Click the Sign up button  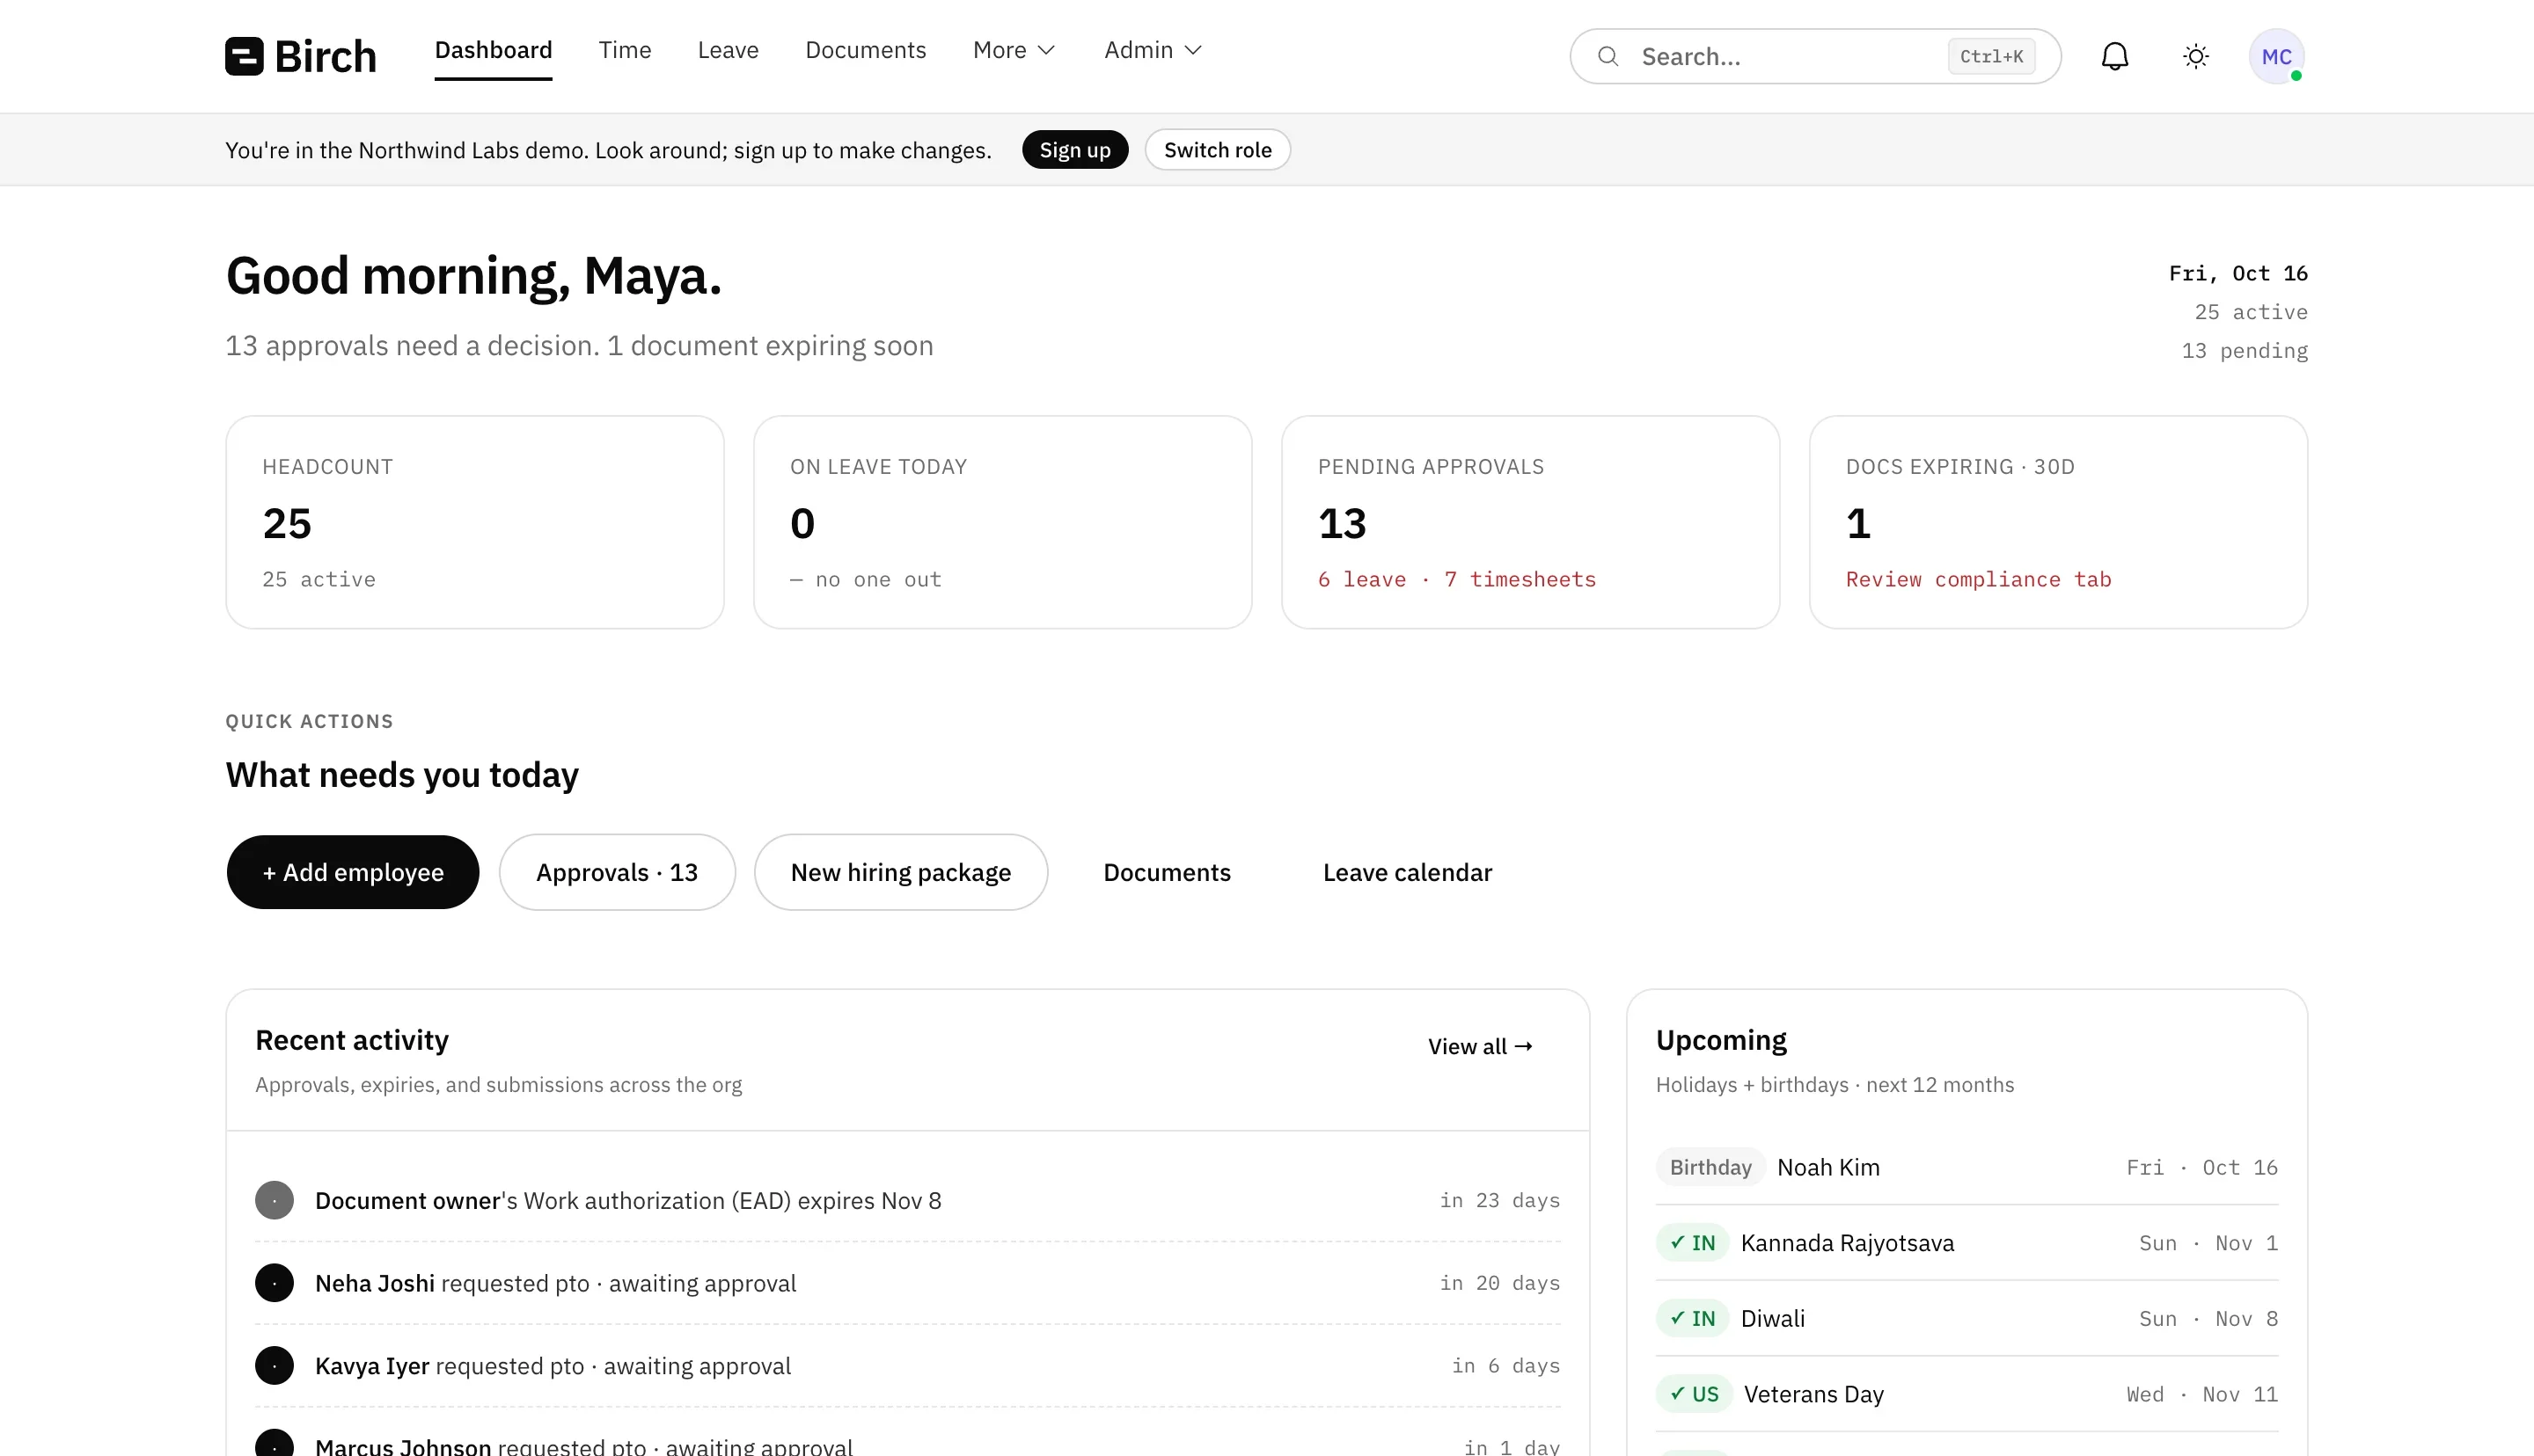pos(1074,150)
